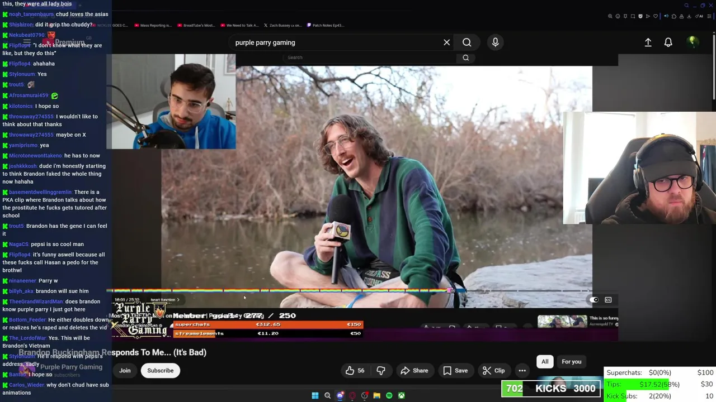This screenshot has width=716, height=402.
Task: Like the video with thumbs up
Action: tap(355, 371)
